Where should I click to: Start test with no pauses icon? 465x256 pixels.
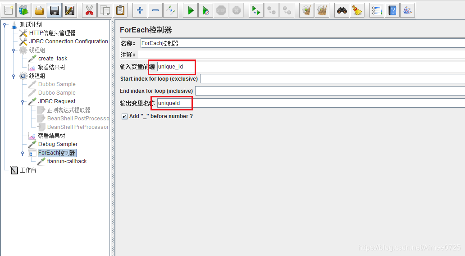tap(205, 10)
